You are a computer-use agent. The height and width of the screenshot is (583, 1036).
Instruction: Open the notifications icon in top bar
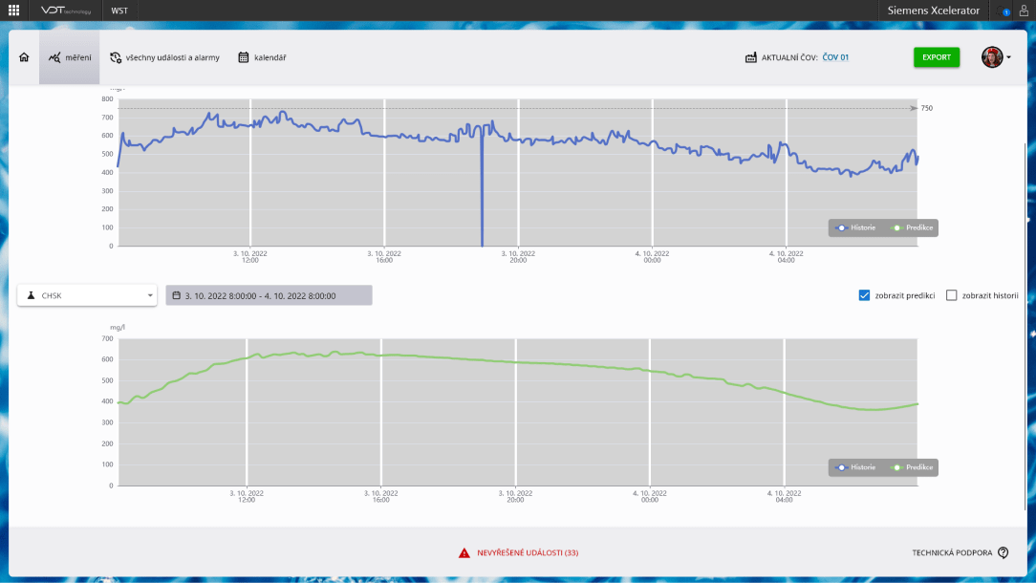tap(1004, 11)
